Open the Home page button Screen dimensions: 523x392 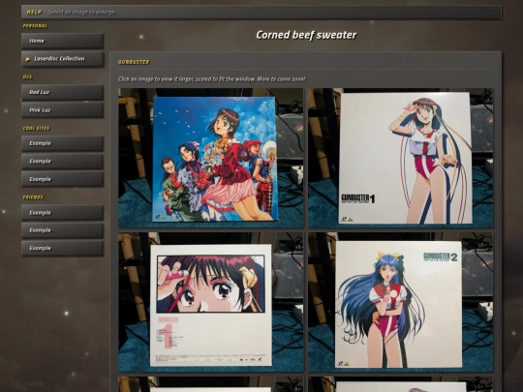point(62,41)
